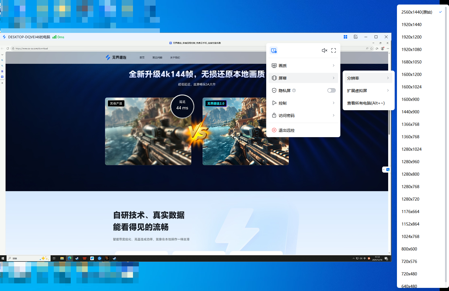The height and width of the screenshot is (291, 449).
Task: Add a new tab with the plus icon
Action: [x=2, y=83]
